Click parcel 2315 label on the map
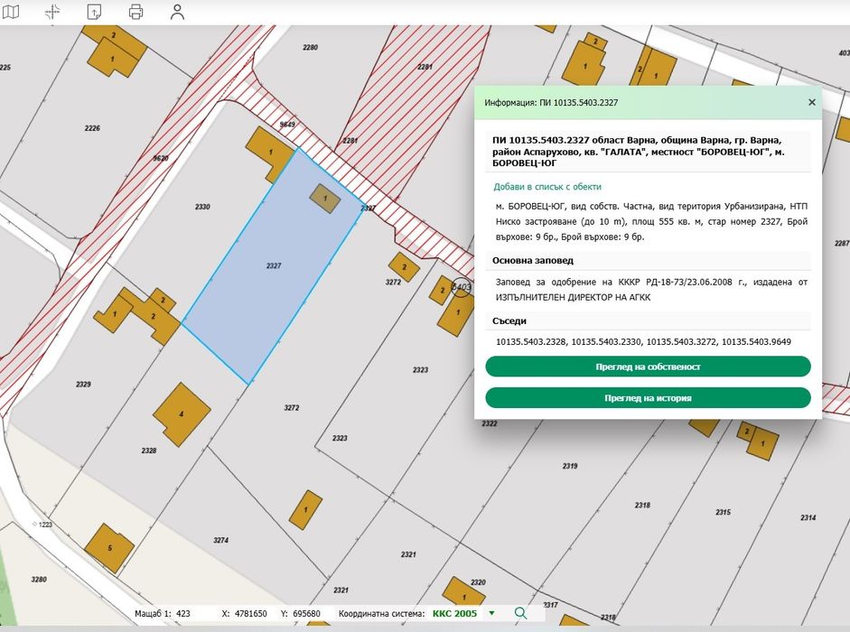The width and height of the screenshot is (850, 632). click(x=723, y=512)
